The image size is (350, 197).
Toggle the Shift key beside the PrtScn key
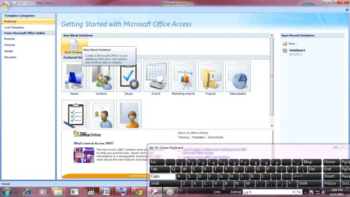[310, 183]
